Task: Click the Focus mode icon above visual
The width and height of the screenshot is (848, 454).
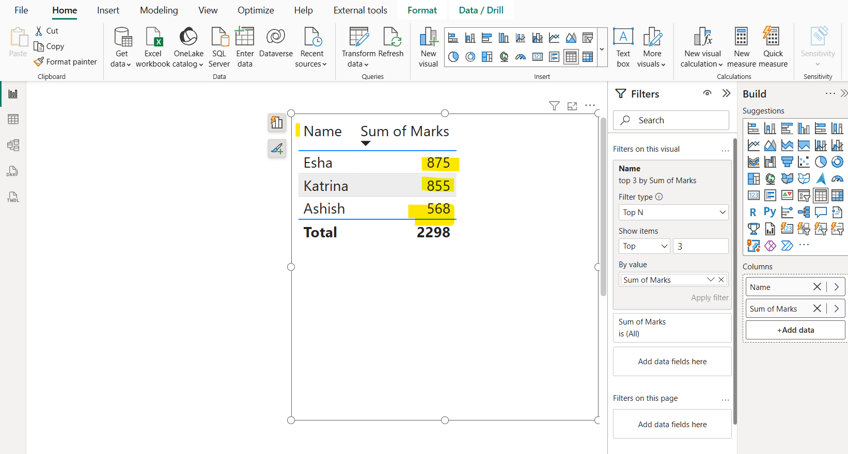Action: point(572,106)
